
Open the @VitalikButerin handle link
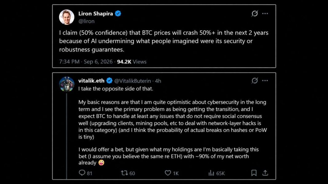(x=132, y=81)
